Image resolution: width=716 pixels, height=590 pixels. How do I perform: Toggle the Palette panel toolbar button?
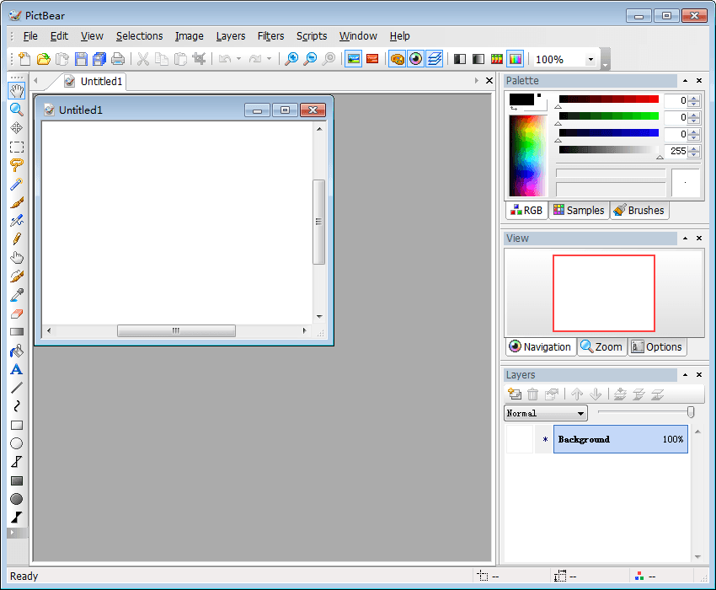coord(397,59)
